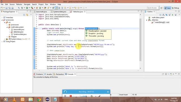The image size is (181, 102).
Task: Toggle Hide Static Members in Outline
Action: pyautogui.click(x=169, y=15)
